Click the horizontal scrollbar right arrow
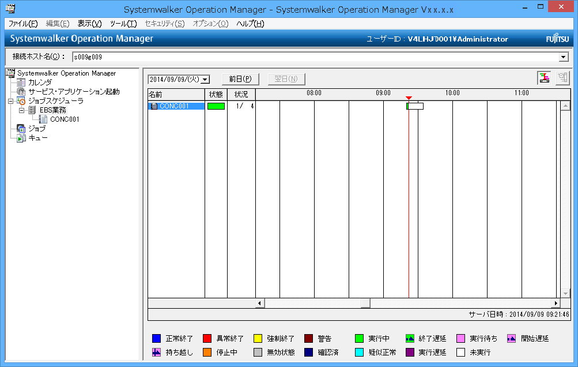Viewport: 578px width, 367px height. click(556, 303)
